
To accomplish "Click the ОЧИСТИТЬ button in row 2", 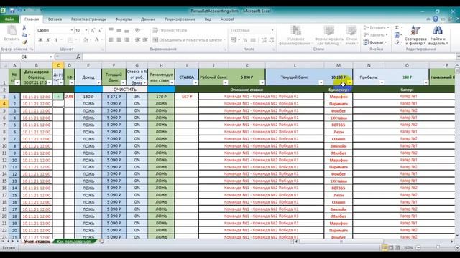I will 125,90.
